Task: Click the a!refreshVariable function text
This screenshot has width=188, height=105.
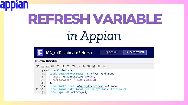Action: click(x=99, y=74)
